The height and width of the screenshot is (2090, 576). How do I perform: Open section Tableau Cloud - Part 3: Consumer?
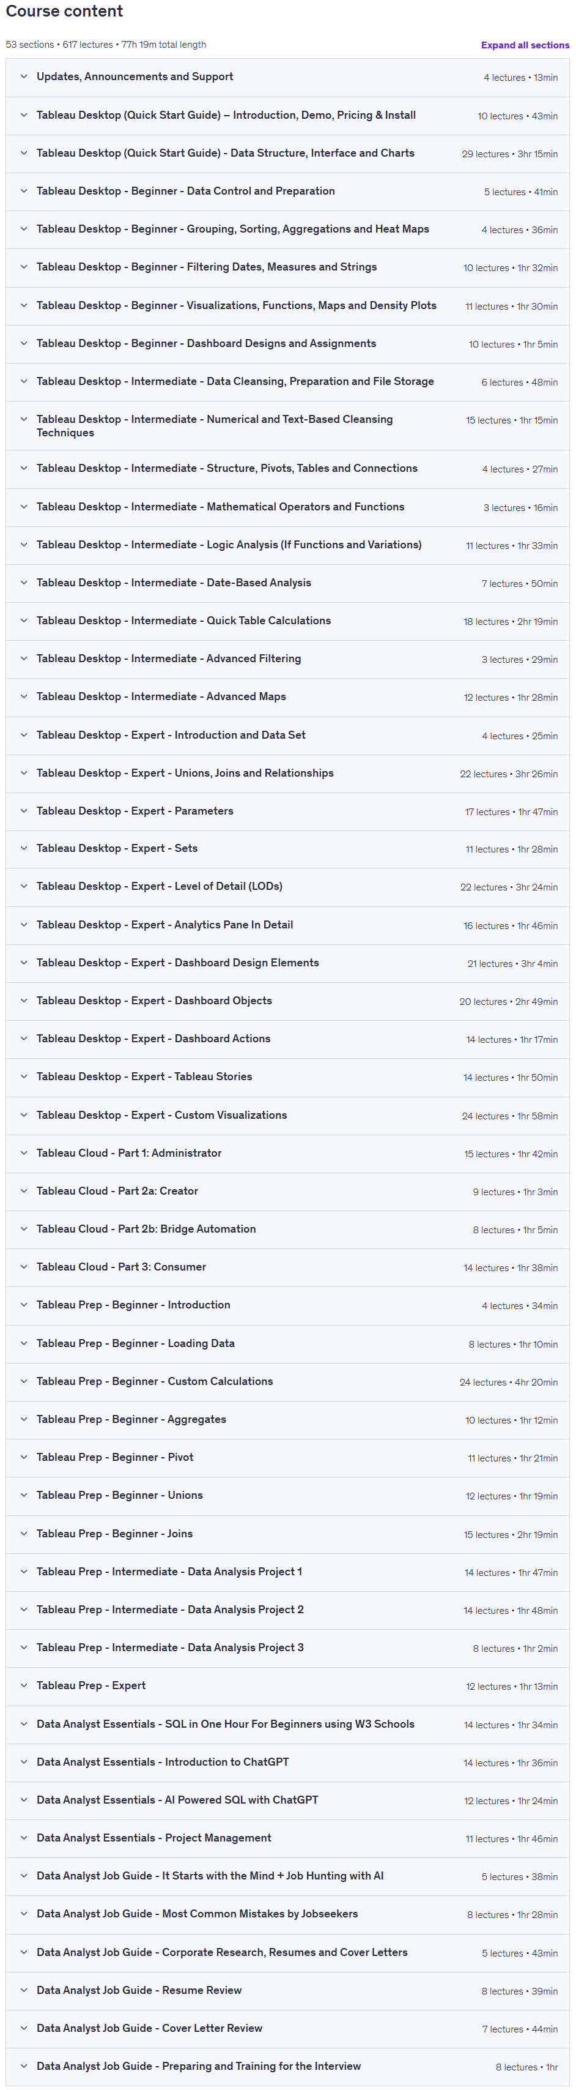point(287,1267)
